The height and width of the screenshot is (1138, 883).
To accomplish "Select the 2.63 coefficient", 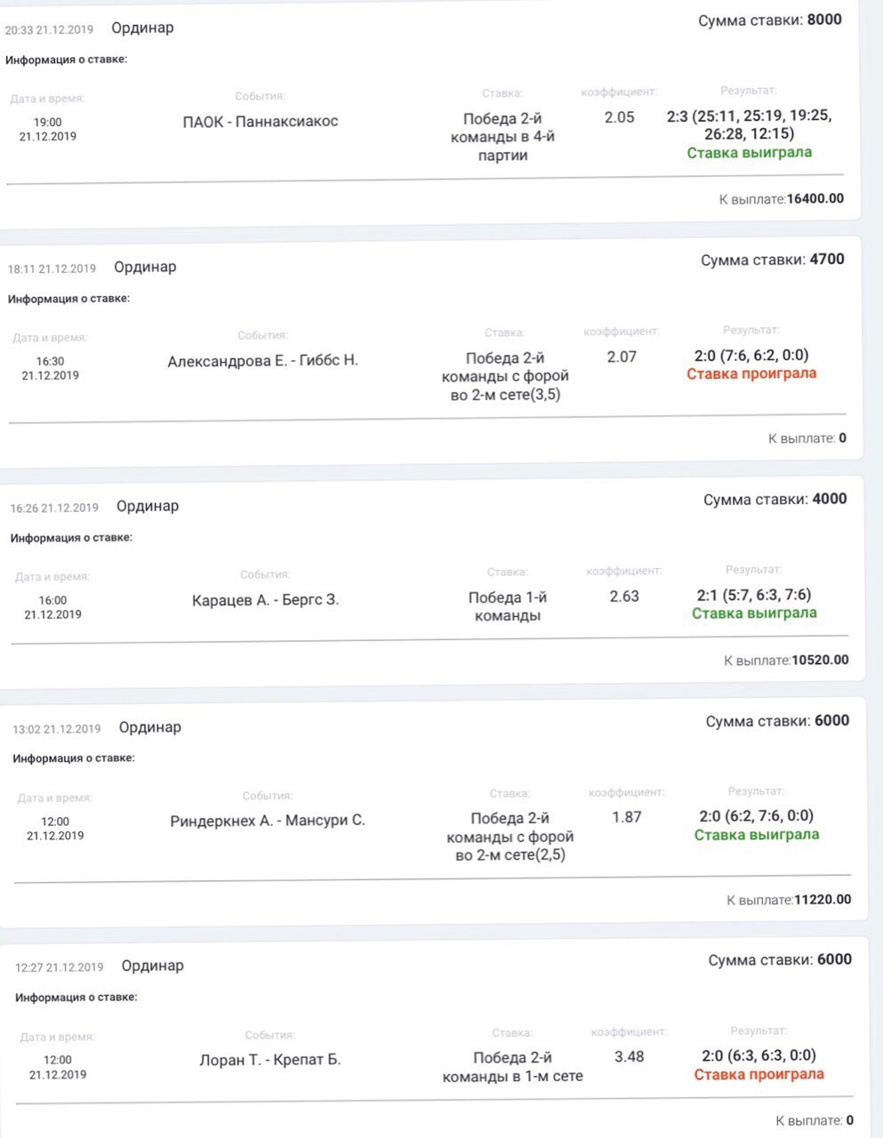I will 624,597.
